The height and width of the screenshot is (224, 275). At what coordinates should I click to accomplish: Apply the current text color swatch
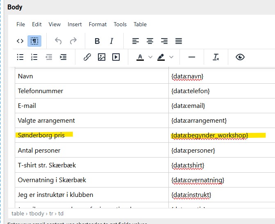point(140,57)
